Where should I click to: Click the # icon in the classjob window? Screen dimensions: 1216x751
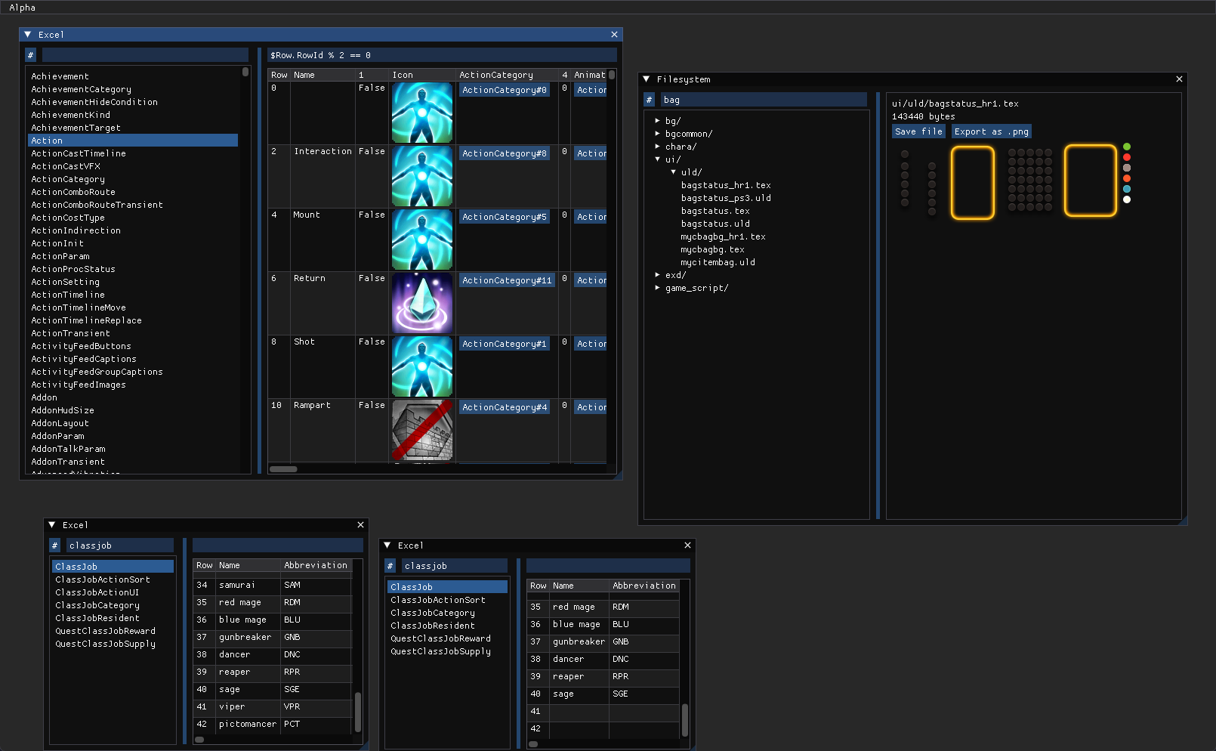click(x=55, y=545)
